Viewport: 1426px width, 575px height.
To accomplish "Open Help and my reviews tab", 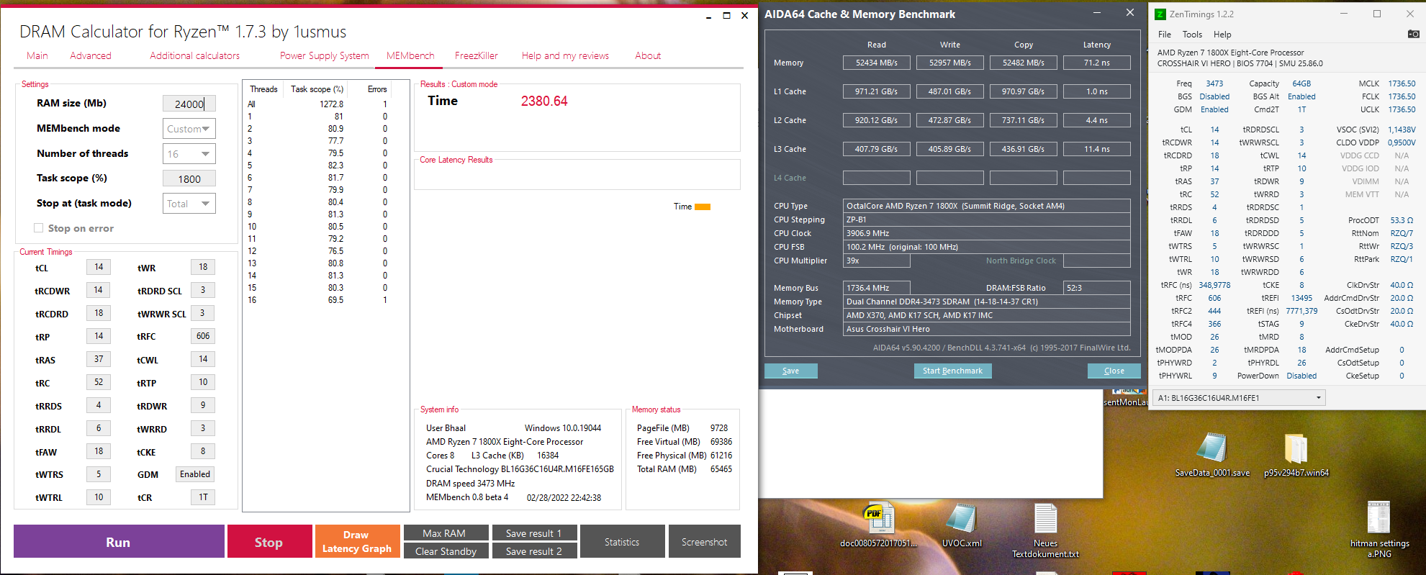I will (x=565, y=55).
